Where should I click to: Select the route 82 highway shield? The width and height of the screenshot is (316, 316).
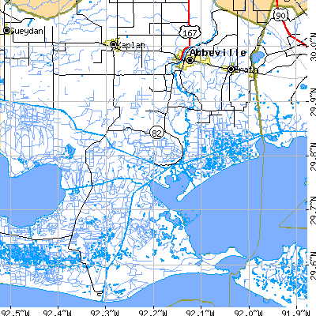tap(156, 134)
